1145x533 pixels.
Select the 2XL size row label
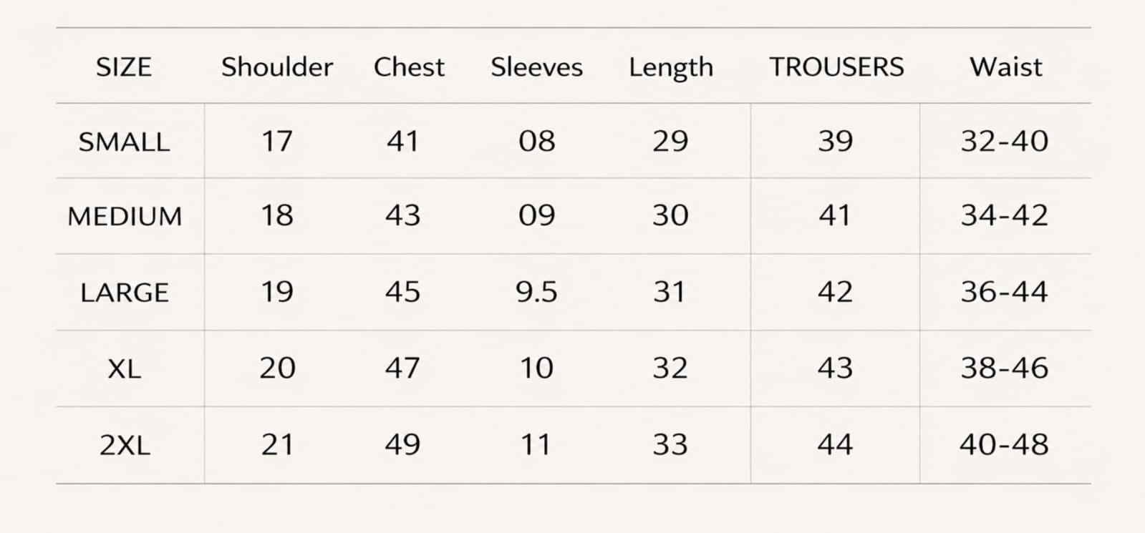click(125, 446)
